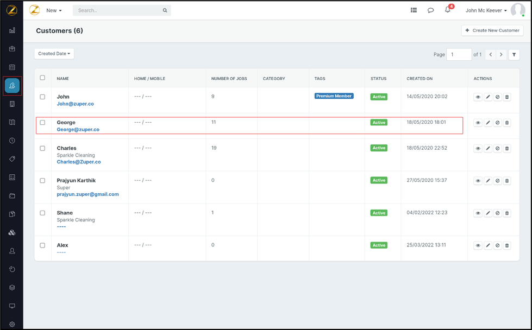
Task: Edit George's record with pencil icon
Action: 488,123
